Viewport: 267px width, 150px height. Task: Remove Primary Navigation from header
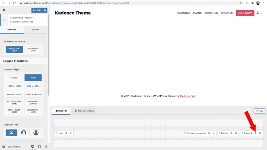click(214, 133)
